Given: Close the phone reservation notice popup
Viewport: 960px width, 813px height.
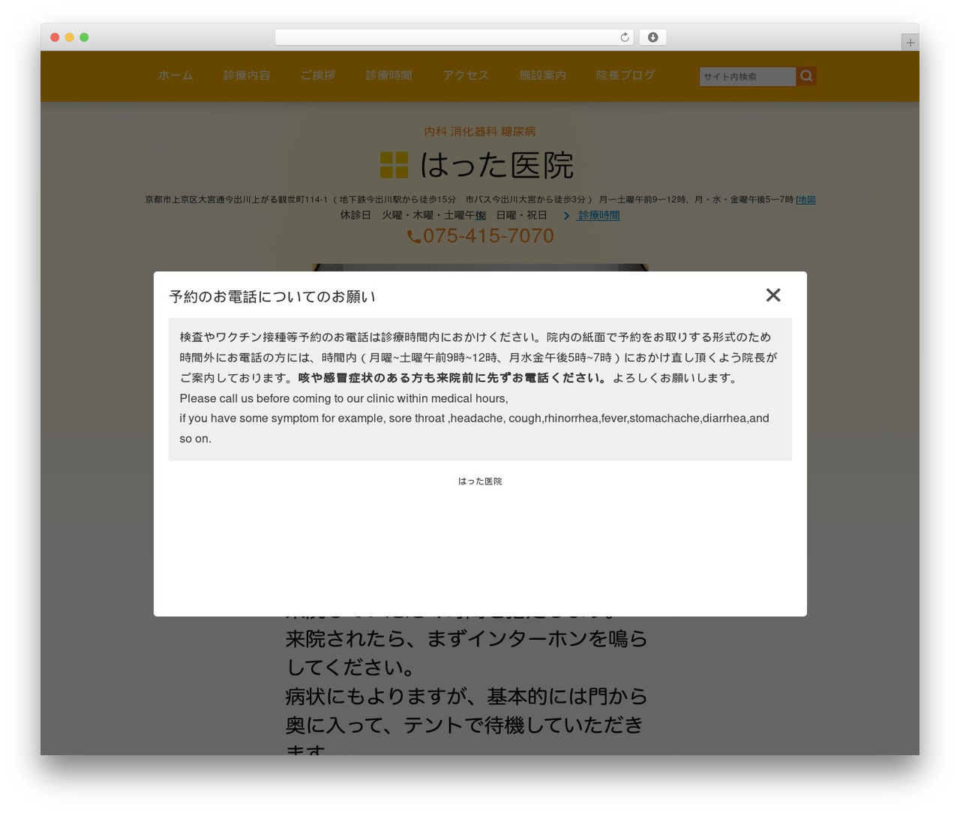Looking at the screenshot, I should [x=773, y=295].
